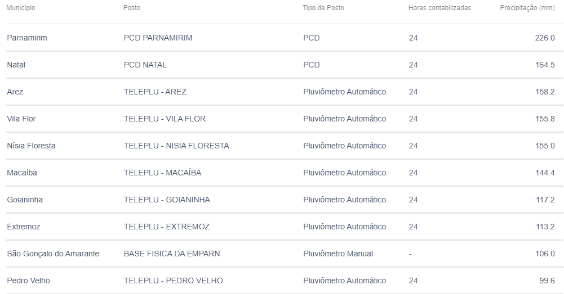Click BASE FISICA DA EMPARN station
This screenshot has height=294, width=564.
click(x=172, y=254)
